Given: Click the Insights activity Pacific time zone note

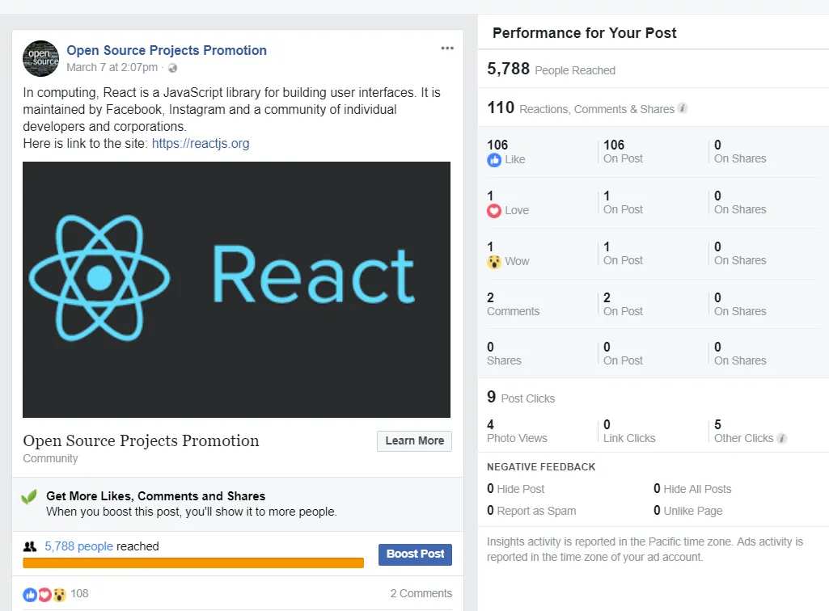Looking at the screenshot, I should [x=645, y=549].
